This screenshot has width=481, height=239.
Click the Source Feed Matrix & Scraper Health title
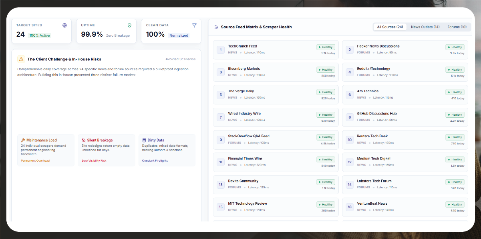[x=256, y=27]
